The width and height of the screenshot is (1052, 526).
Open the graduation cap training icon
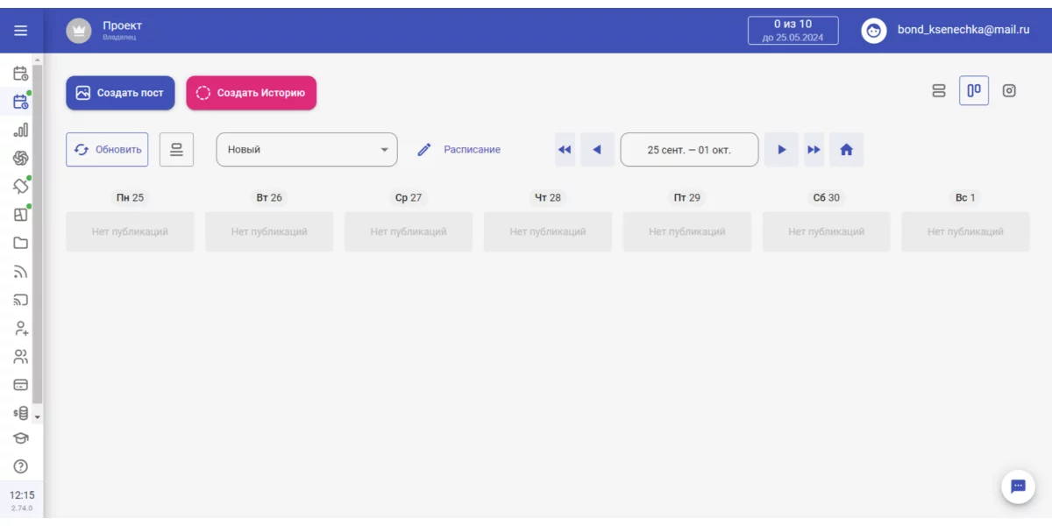point(20,438)
